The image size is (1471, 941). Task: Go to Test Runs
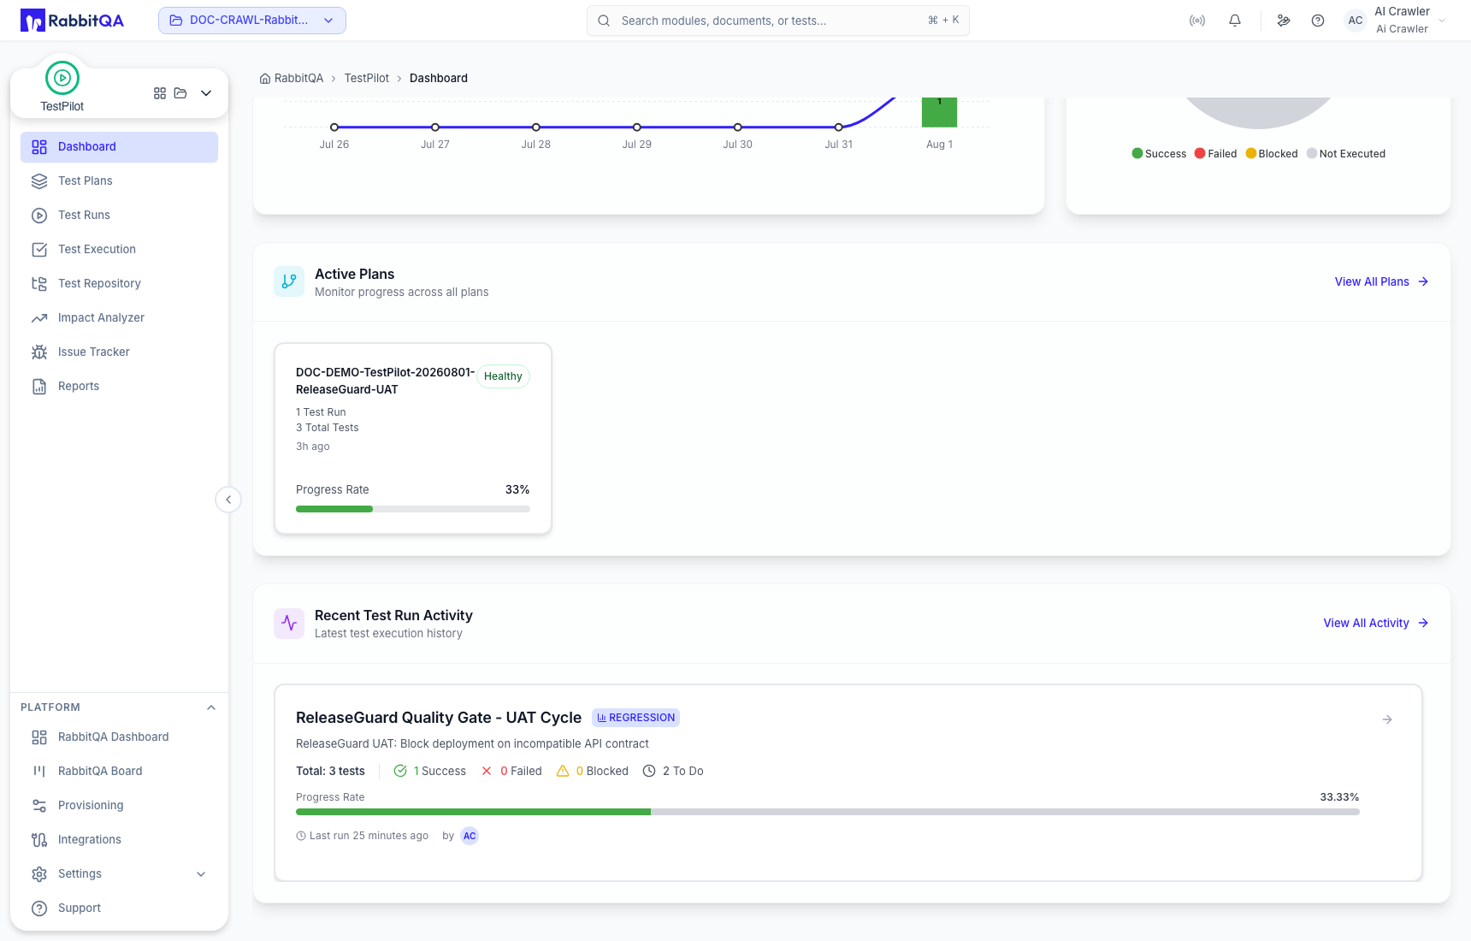[x=119, y=215]
